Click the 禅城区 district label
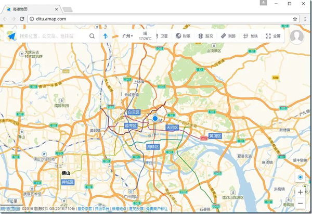 tap(68, 182)
